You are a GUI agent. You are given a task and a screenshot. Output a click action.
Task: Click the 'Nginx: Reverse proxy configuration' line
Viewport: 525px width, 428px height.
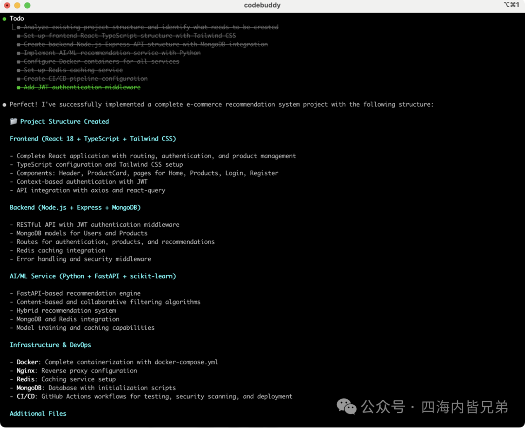(x=73, y=371)
